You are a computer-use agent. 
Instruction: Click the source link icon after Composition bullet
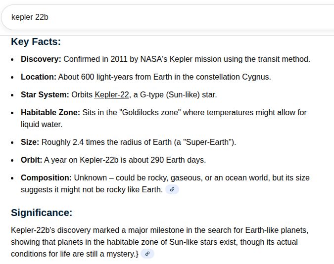172,189
